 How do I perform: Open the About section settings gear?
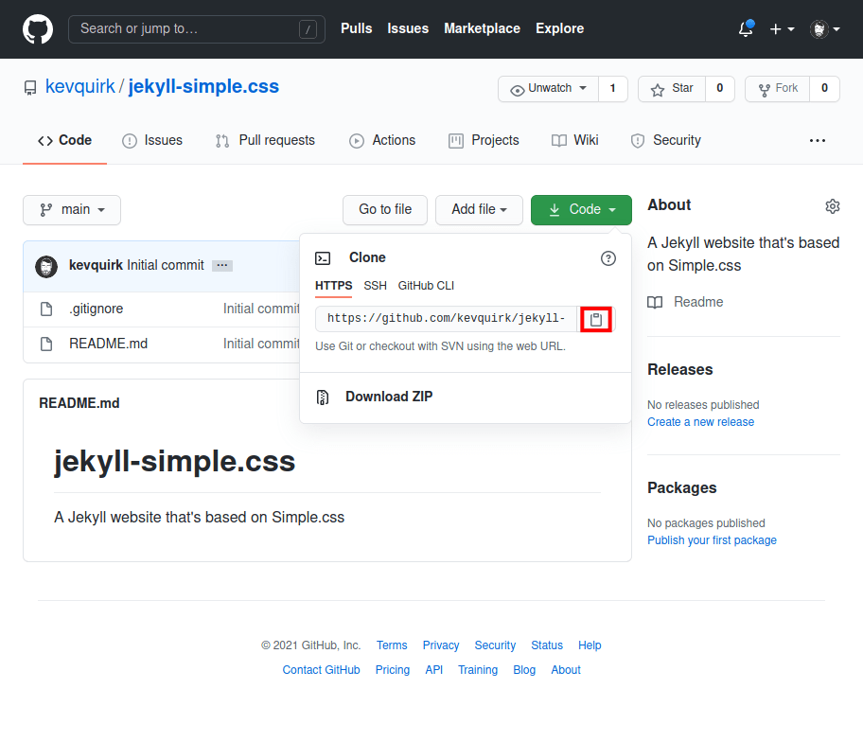click(832, 205)
